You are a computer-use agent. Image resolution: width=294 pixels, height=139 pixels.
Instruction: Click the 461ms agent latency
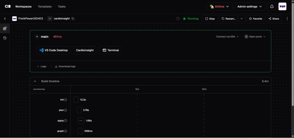(x=57, y=37)
